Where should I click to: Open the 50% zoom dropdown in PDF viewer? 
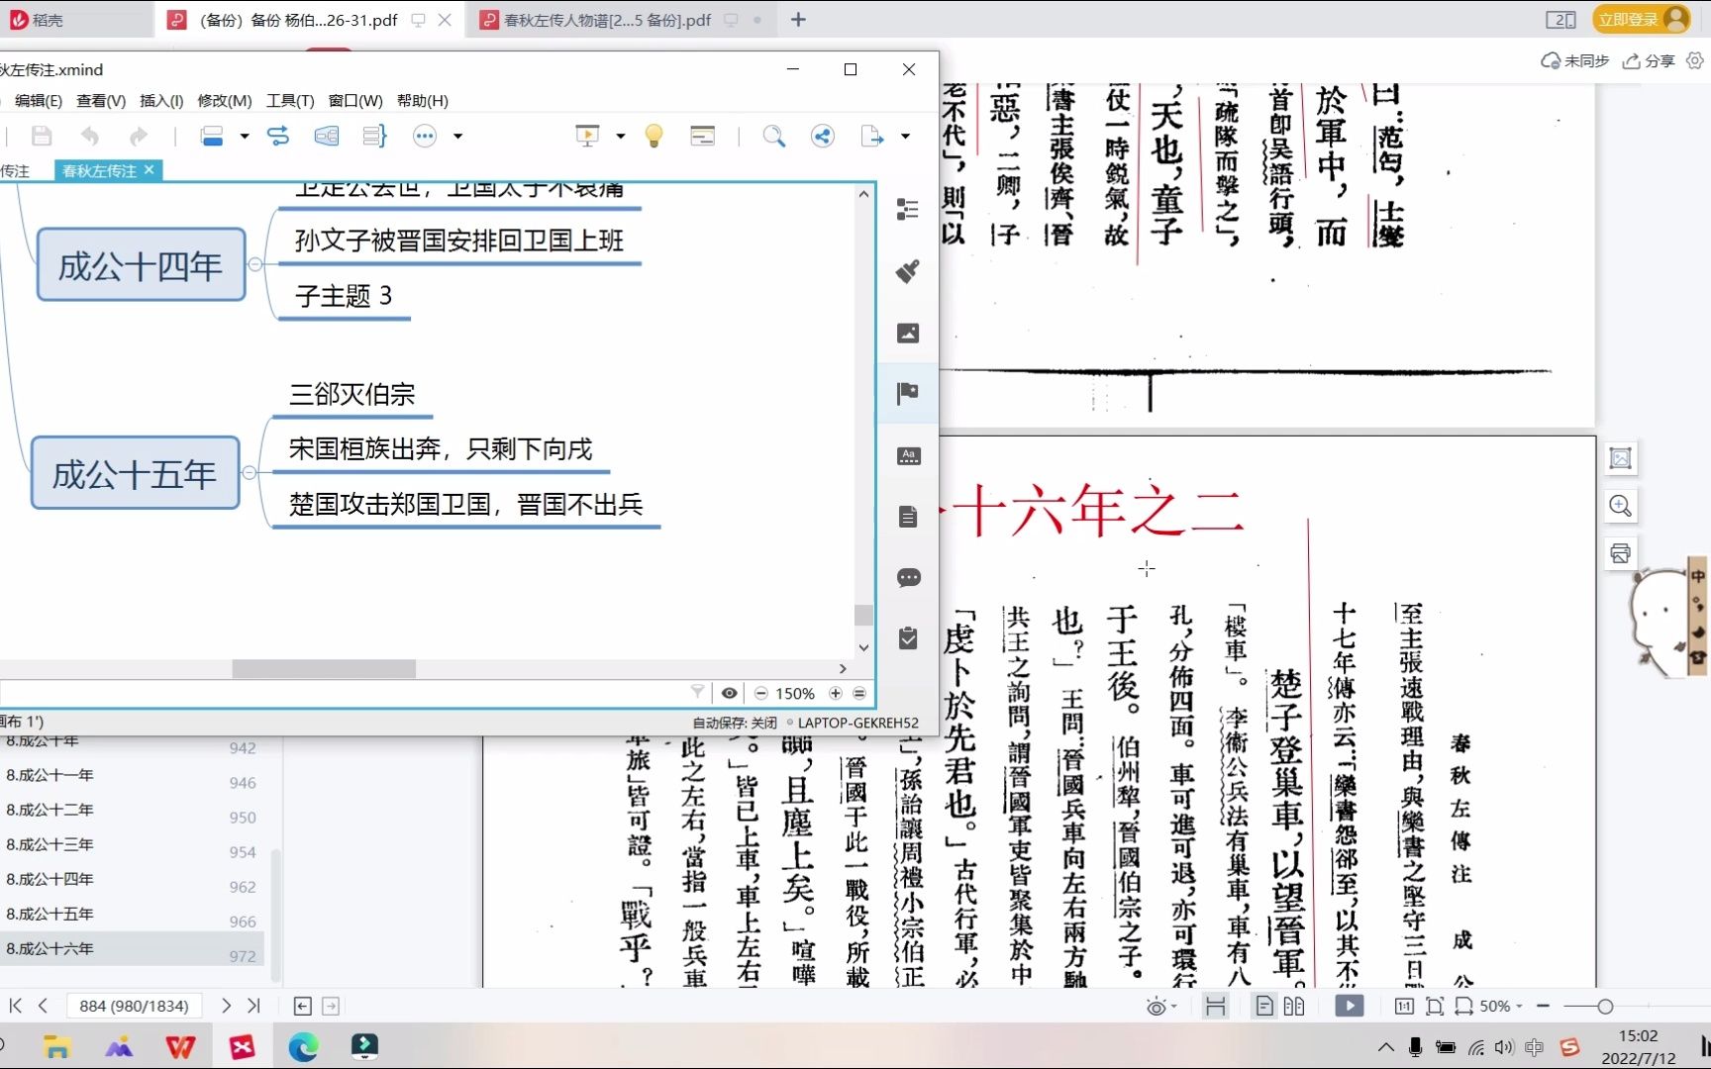point(1500,1007)
